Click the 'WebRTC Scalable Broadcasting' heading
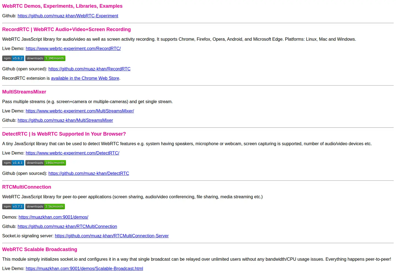The height and width of the screenshot is (275, 396). (x=40, y=249)
